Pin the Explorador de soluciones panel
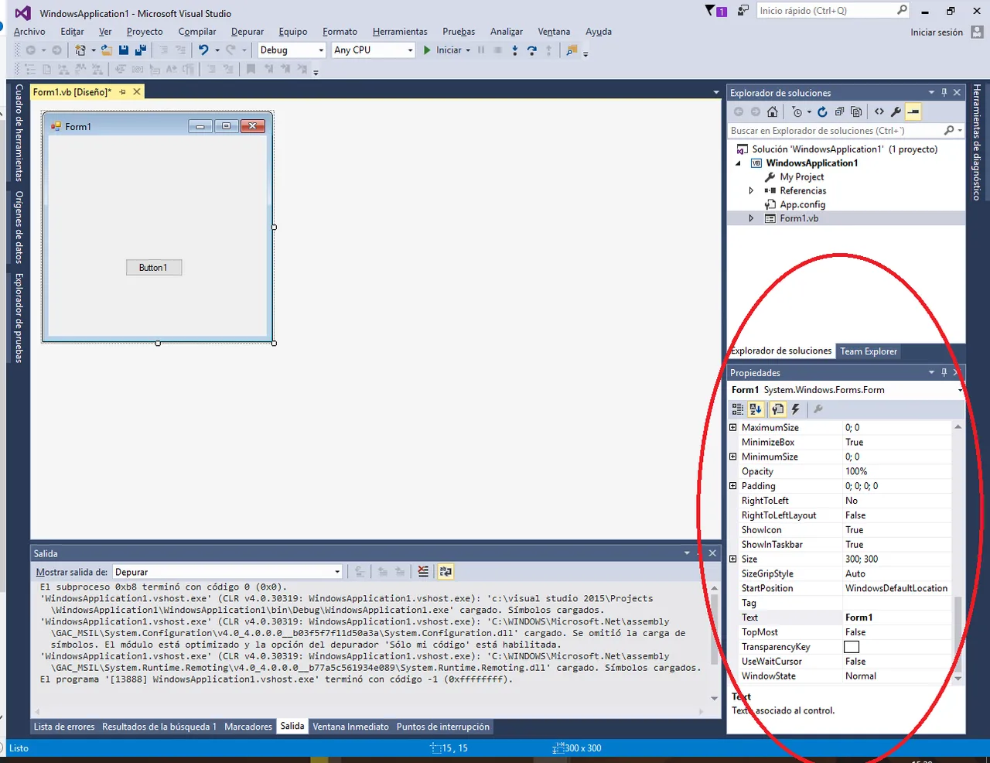 click(944, 92)
